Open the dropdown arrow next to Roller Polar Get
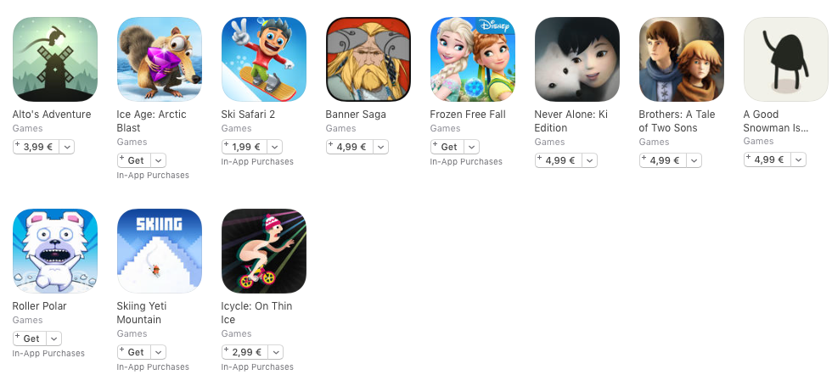The image size is (832, 386). 53,338
